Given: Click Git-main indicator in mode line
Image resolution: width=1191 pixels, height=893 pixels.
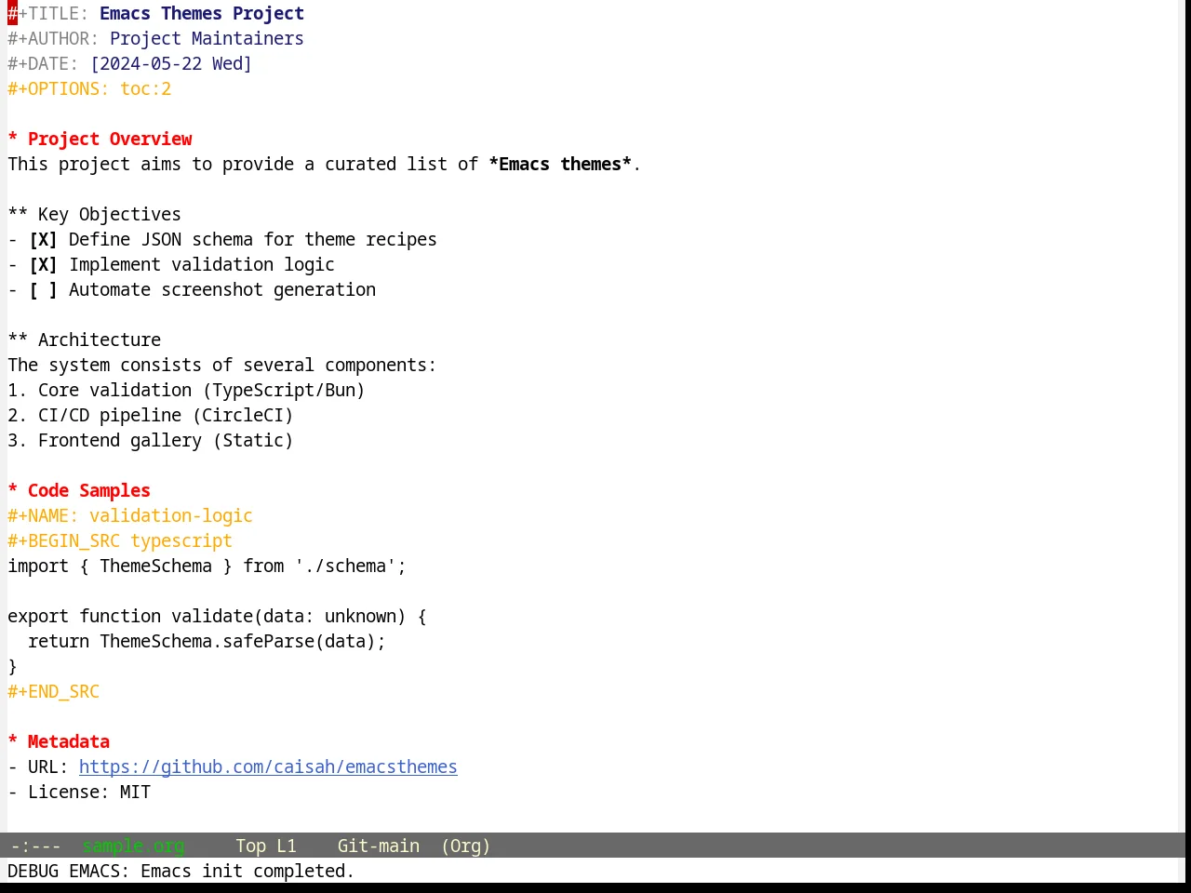Looking at the screenshot, I should 378,846.
